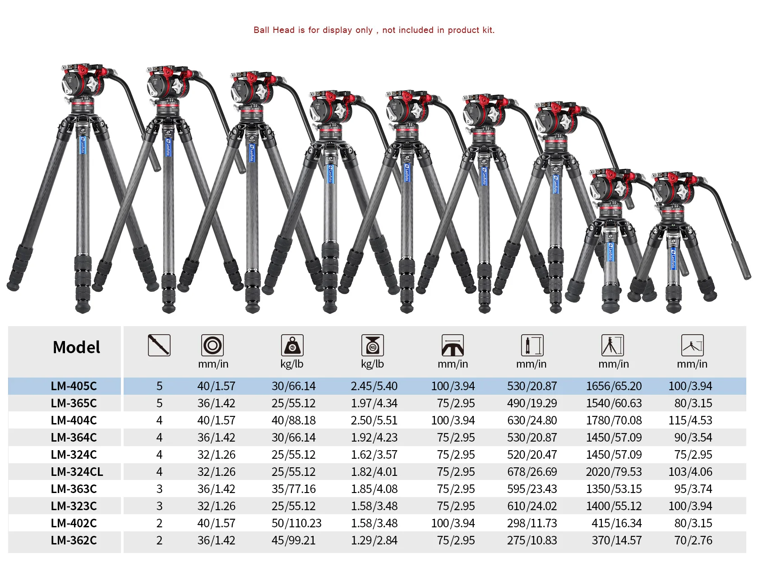This screenshot has height=567, width=758.
Task: Click 1.62/3.57 weight for LM-324C
Action: click(374, 455)
